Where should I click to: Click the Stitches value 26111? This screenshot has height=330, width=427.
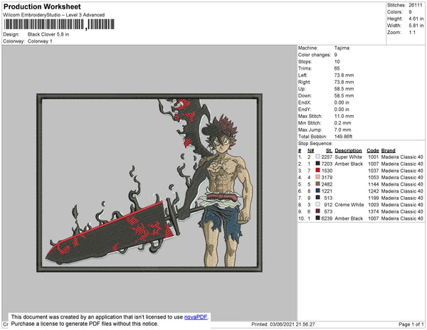point(416,5)
